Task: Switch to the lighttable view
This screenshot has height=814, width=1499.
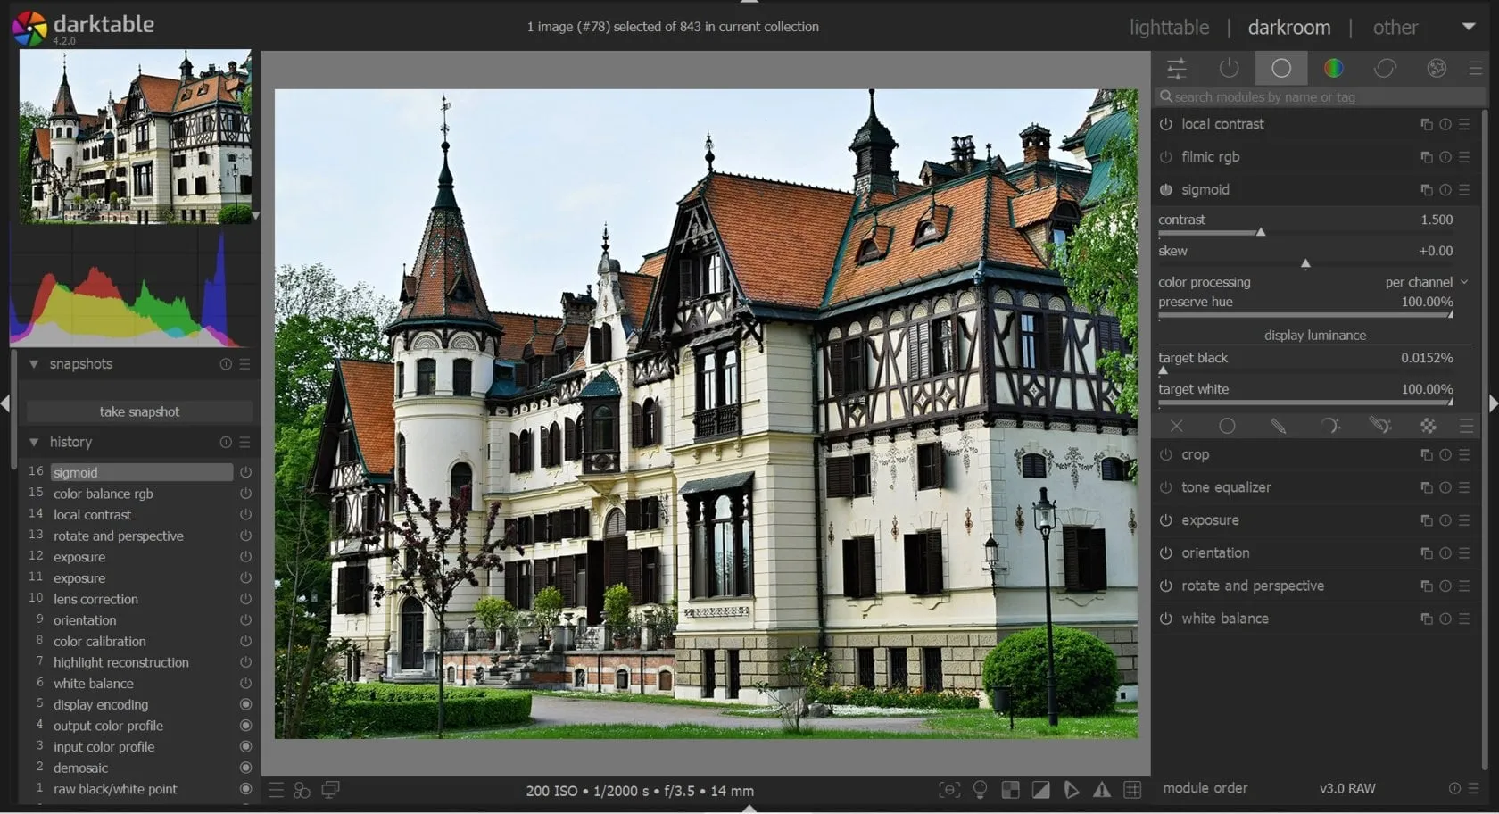Action: tap(1169, 28)
